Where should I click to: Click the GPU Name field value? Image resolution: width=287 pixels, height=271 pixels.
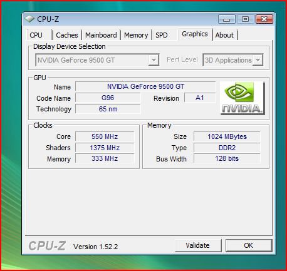[145, 86]
